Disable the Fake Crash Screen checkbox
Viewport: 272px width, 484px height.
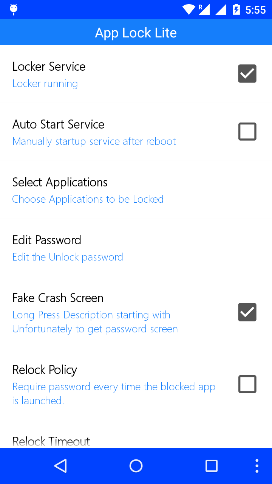[x=247, y=312]
